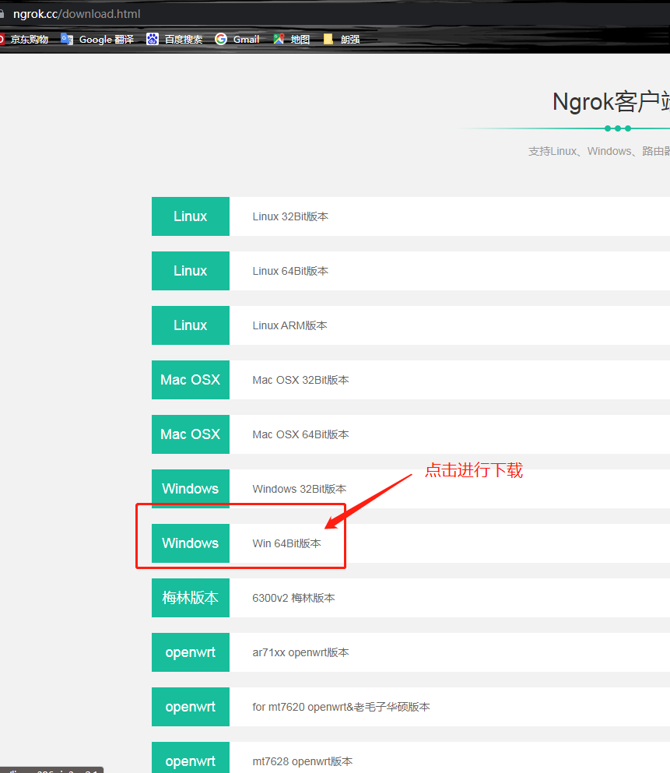Click the Linux button for 64Bit version
Viewport: 670px width, 773px height.
[x=190, y=271]
